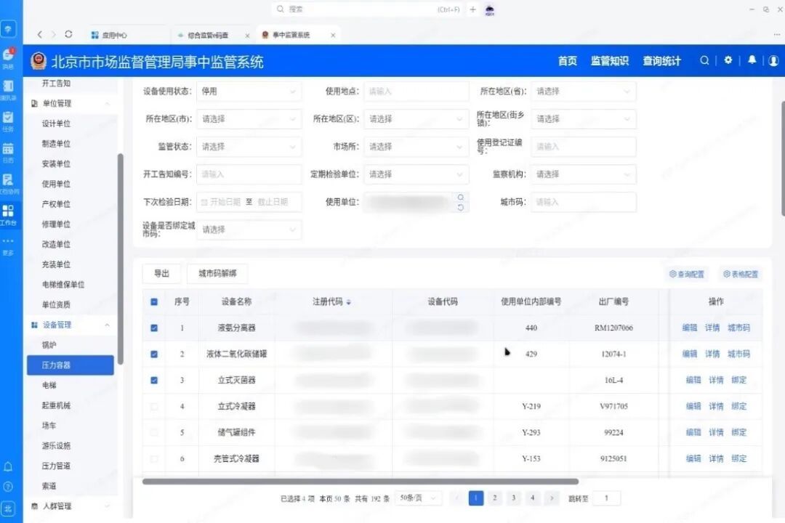Click the notification bell in header

[752, 61]
